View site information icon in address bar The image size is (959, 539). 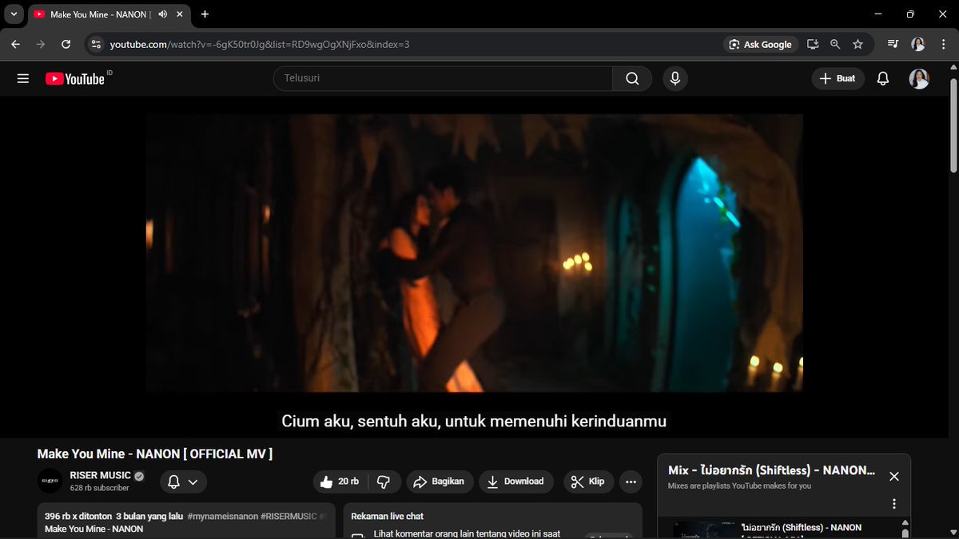(95, 44)
